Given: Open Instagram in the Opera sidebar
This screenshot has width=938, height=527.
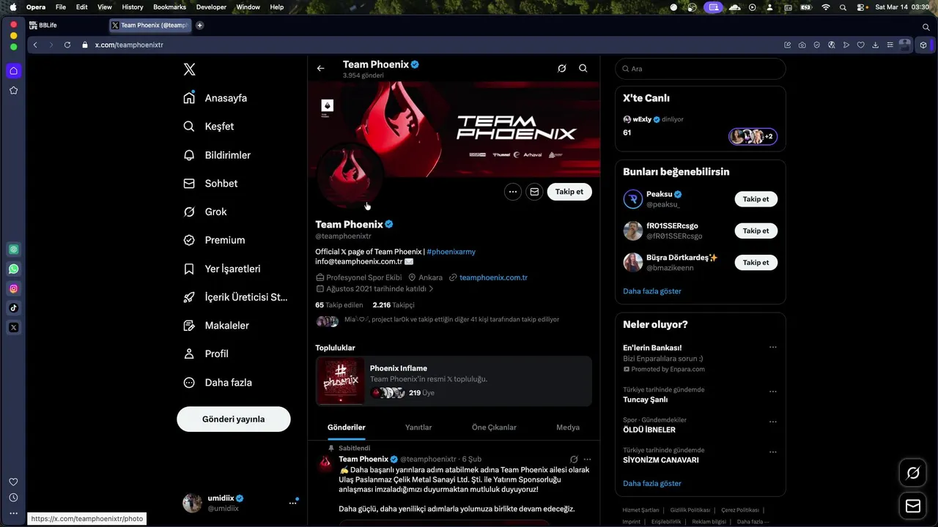Looking at the screenshot, I should tap(14, 288).
